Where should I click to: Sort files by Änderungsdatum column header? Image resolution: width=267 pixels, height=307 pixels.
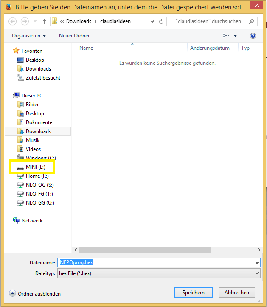(x=210, y=48)
